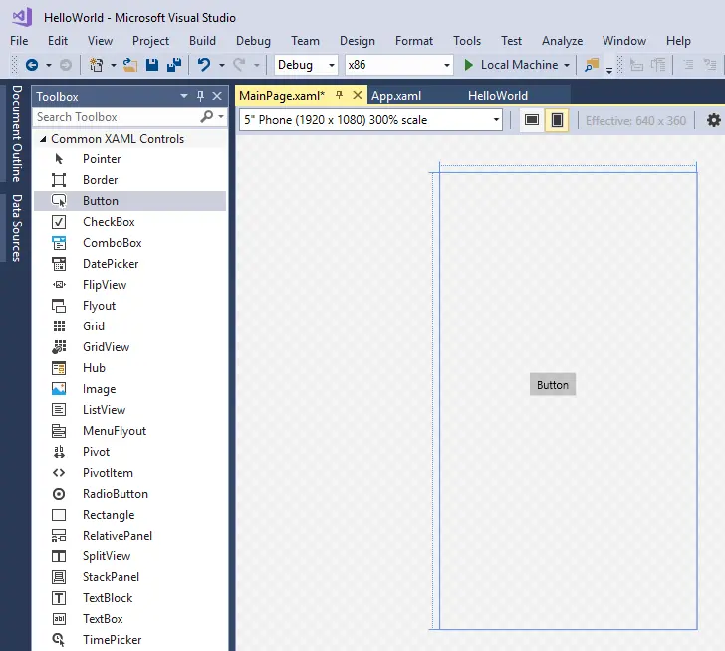Switch designer to landscape orientation
Viewport: 725px width, 651px height.
coord(532,120)
